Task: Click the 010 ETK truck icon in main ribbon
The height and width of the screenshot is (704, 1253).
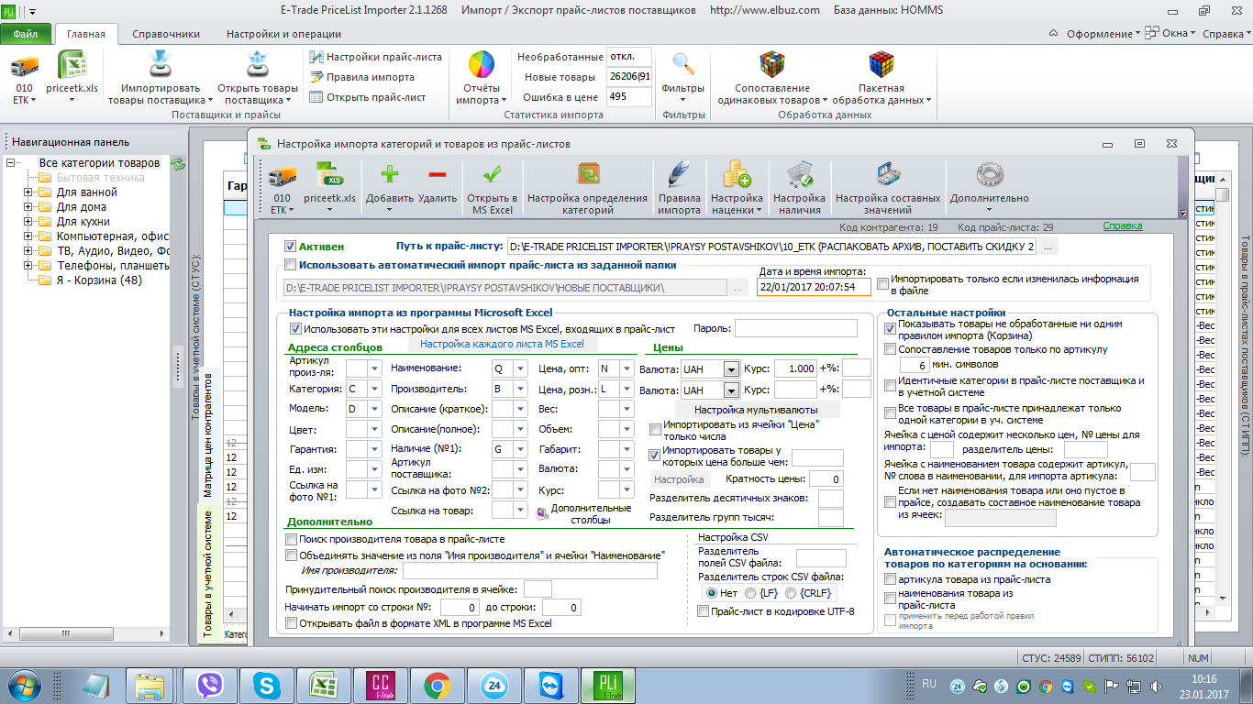Action: pyautogui.click(x=24, y=66)
